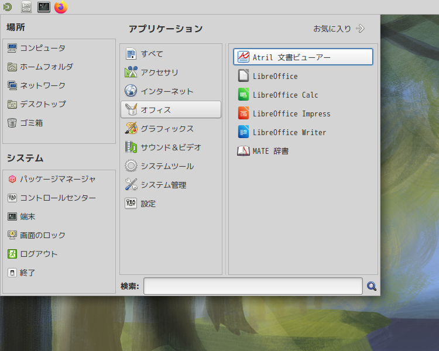Click the LibreOffice Impress orange icon
The width and height of the screenshot is (439, 351).
pyautogui.click(x=243, y=113)
